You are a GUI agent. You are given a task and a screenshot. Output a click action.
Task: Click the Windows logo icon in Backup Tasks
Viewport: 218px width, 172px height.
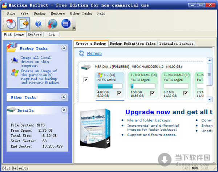15,72
